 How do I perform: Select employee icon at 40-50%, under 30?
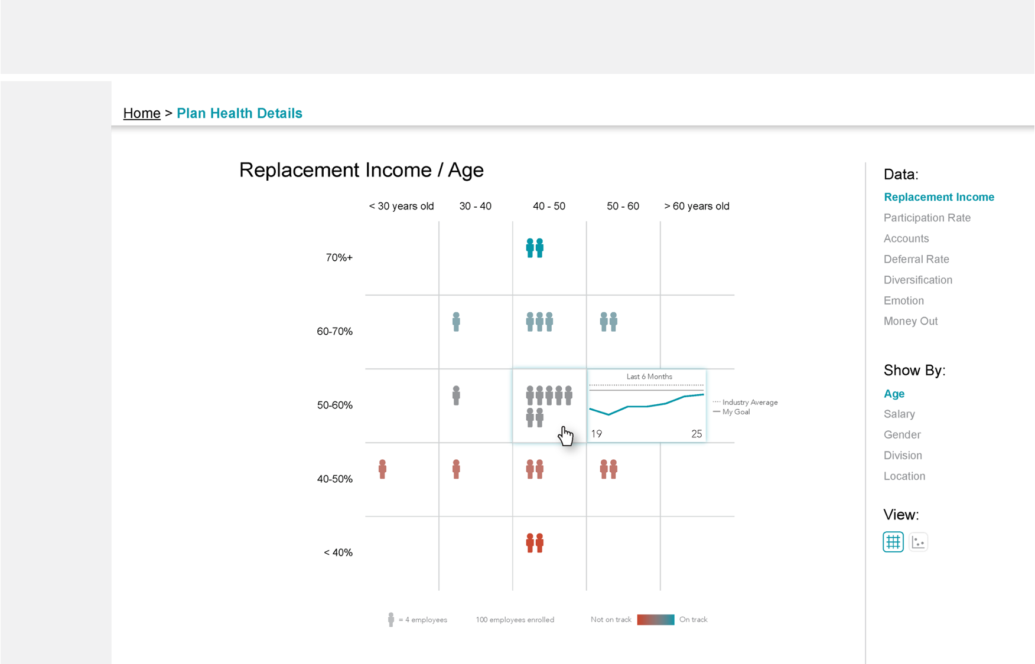[x=382, y=469]
